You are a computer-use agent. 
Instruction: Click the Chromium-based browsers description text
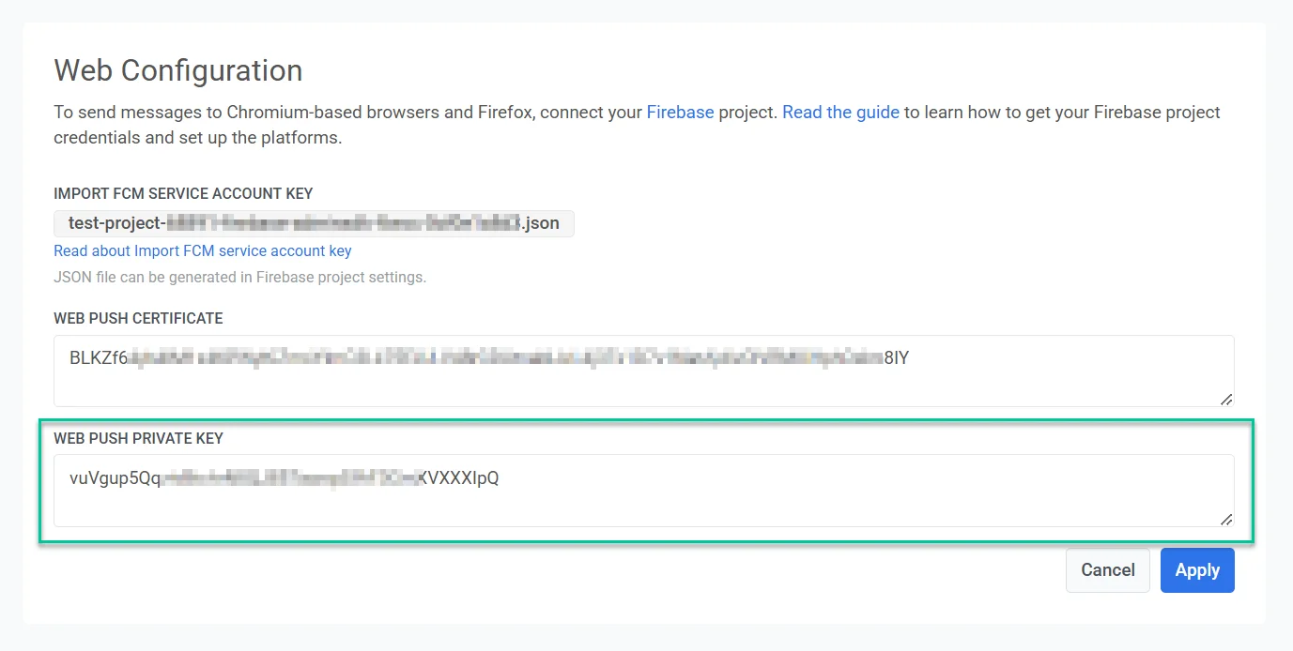[347, 113]
